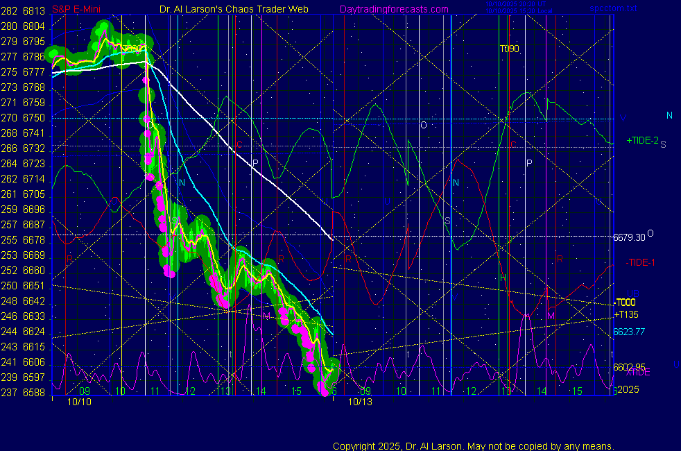Click the magenta XTIDE legend label
The width and height of the screenshot is (681, 451).
637,373
